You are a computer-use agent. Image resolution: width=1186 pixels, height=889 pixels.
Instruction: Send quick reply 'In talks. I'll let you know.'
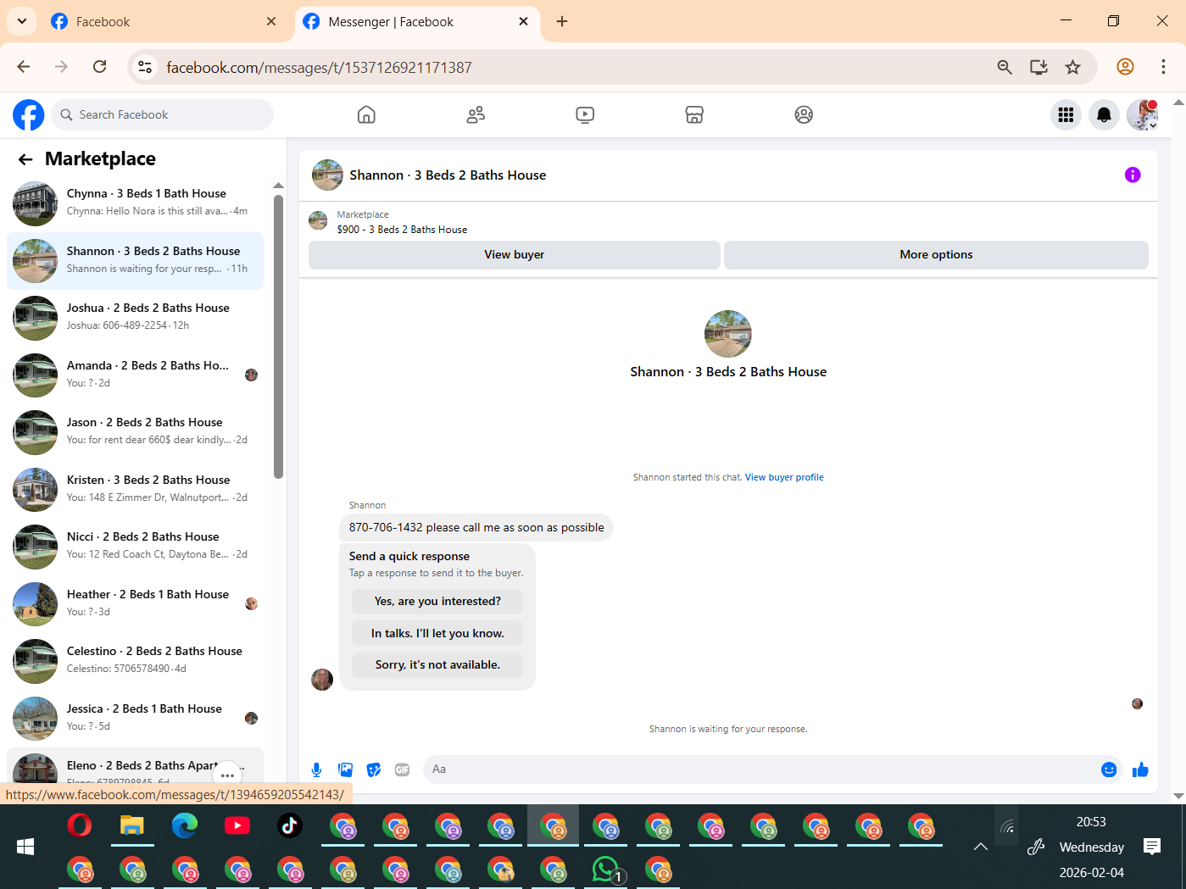click(x=437, y=633)
